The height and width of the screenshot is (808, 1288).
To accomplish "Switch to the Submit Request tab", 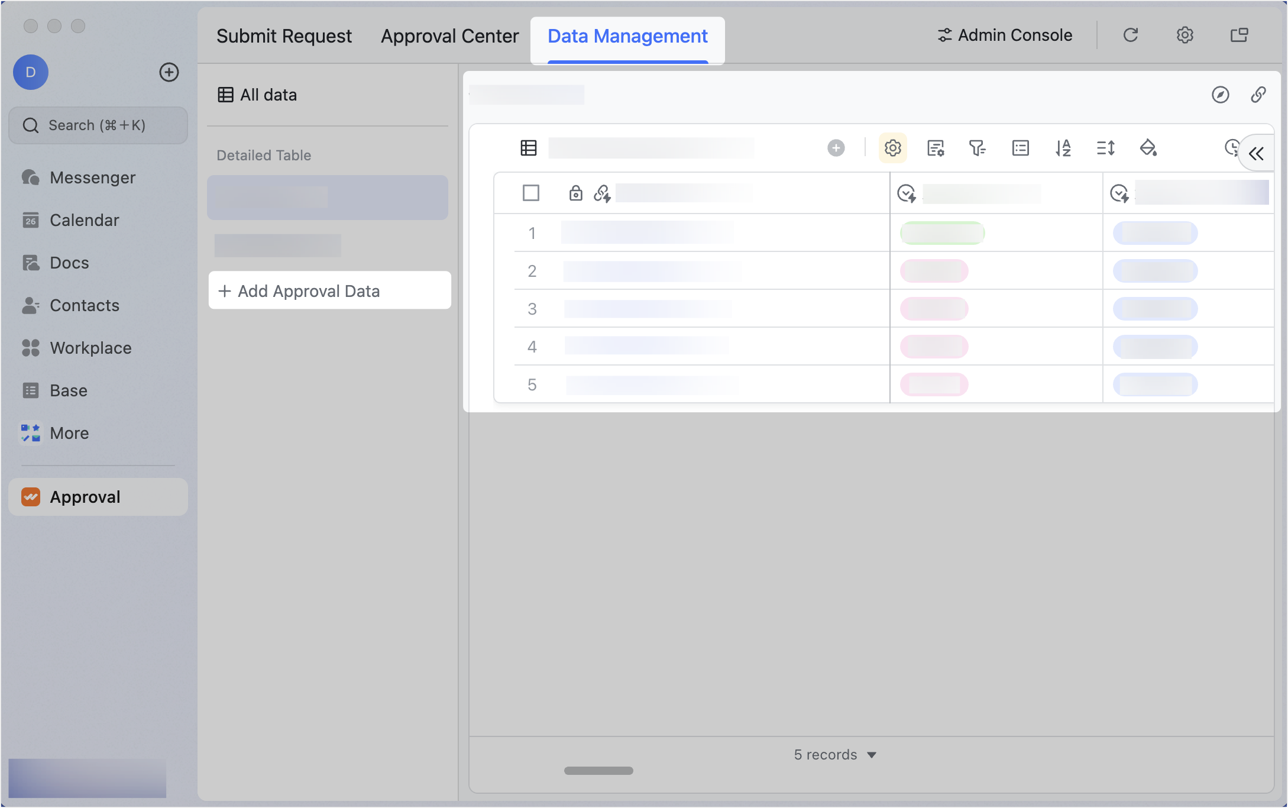I will click(x=284, y=35).
